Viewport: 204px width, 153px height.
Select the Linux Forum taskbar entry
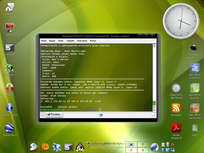(x=106, y=147)
